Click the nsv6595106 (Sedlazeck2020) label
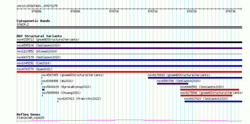250x124 pixels. click(39, 45)
